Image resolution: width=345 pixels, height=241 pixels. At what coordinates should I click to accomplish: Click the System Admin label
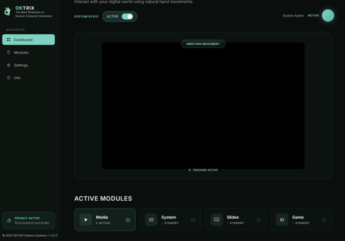tap(293, 16)
